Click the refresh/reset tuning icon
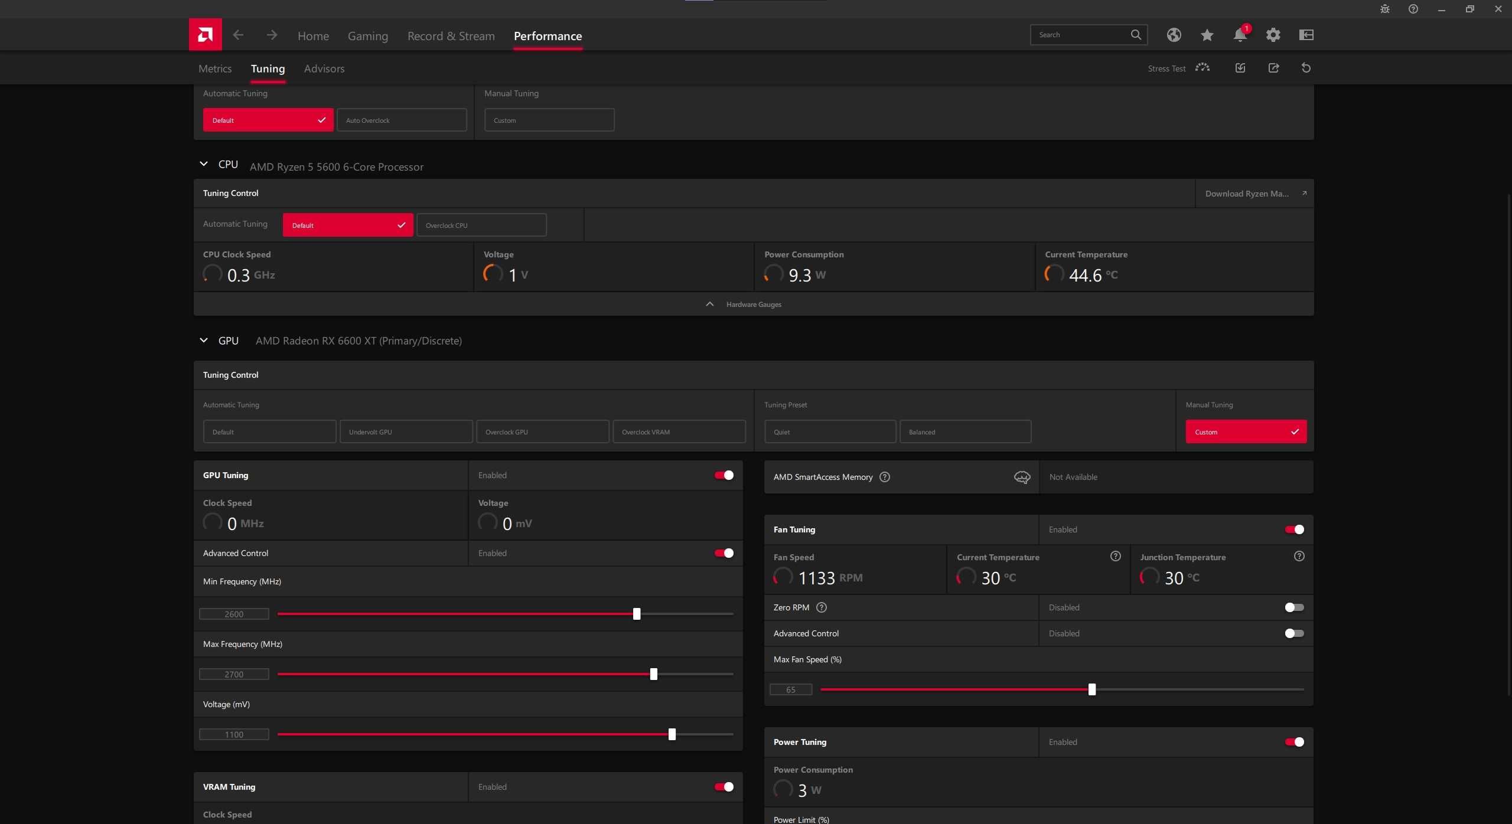This screenshot has height=824, width=1512. coord(1307,68)
